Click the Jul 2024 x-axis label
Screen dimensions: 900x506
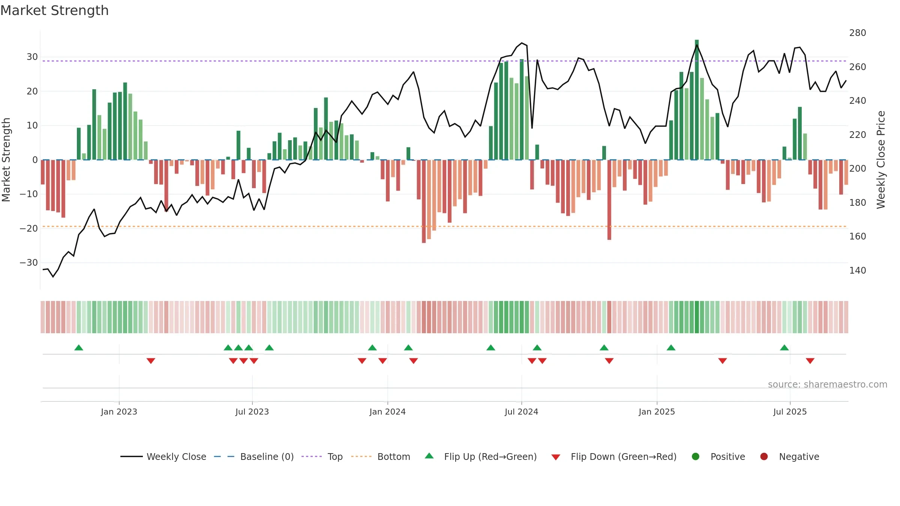(521, 412)
